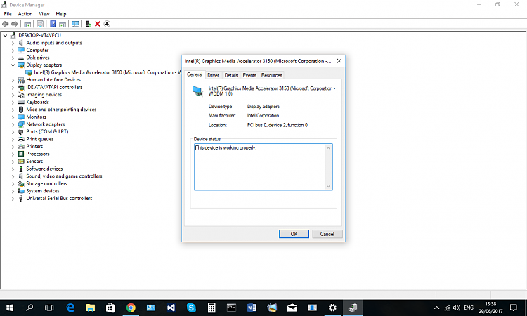Screen dimensions: 527x316
Task: Click the volume speaker tray icon
Action: (x=457, y=308)
